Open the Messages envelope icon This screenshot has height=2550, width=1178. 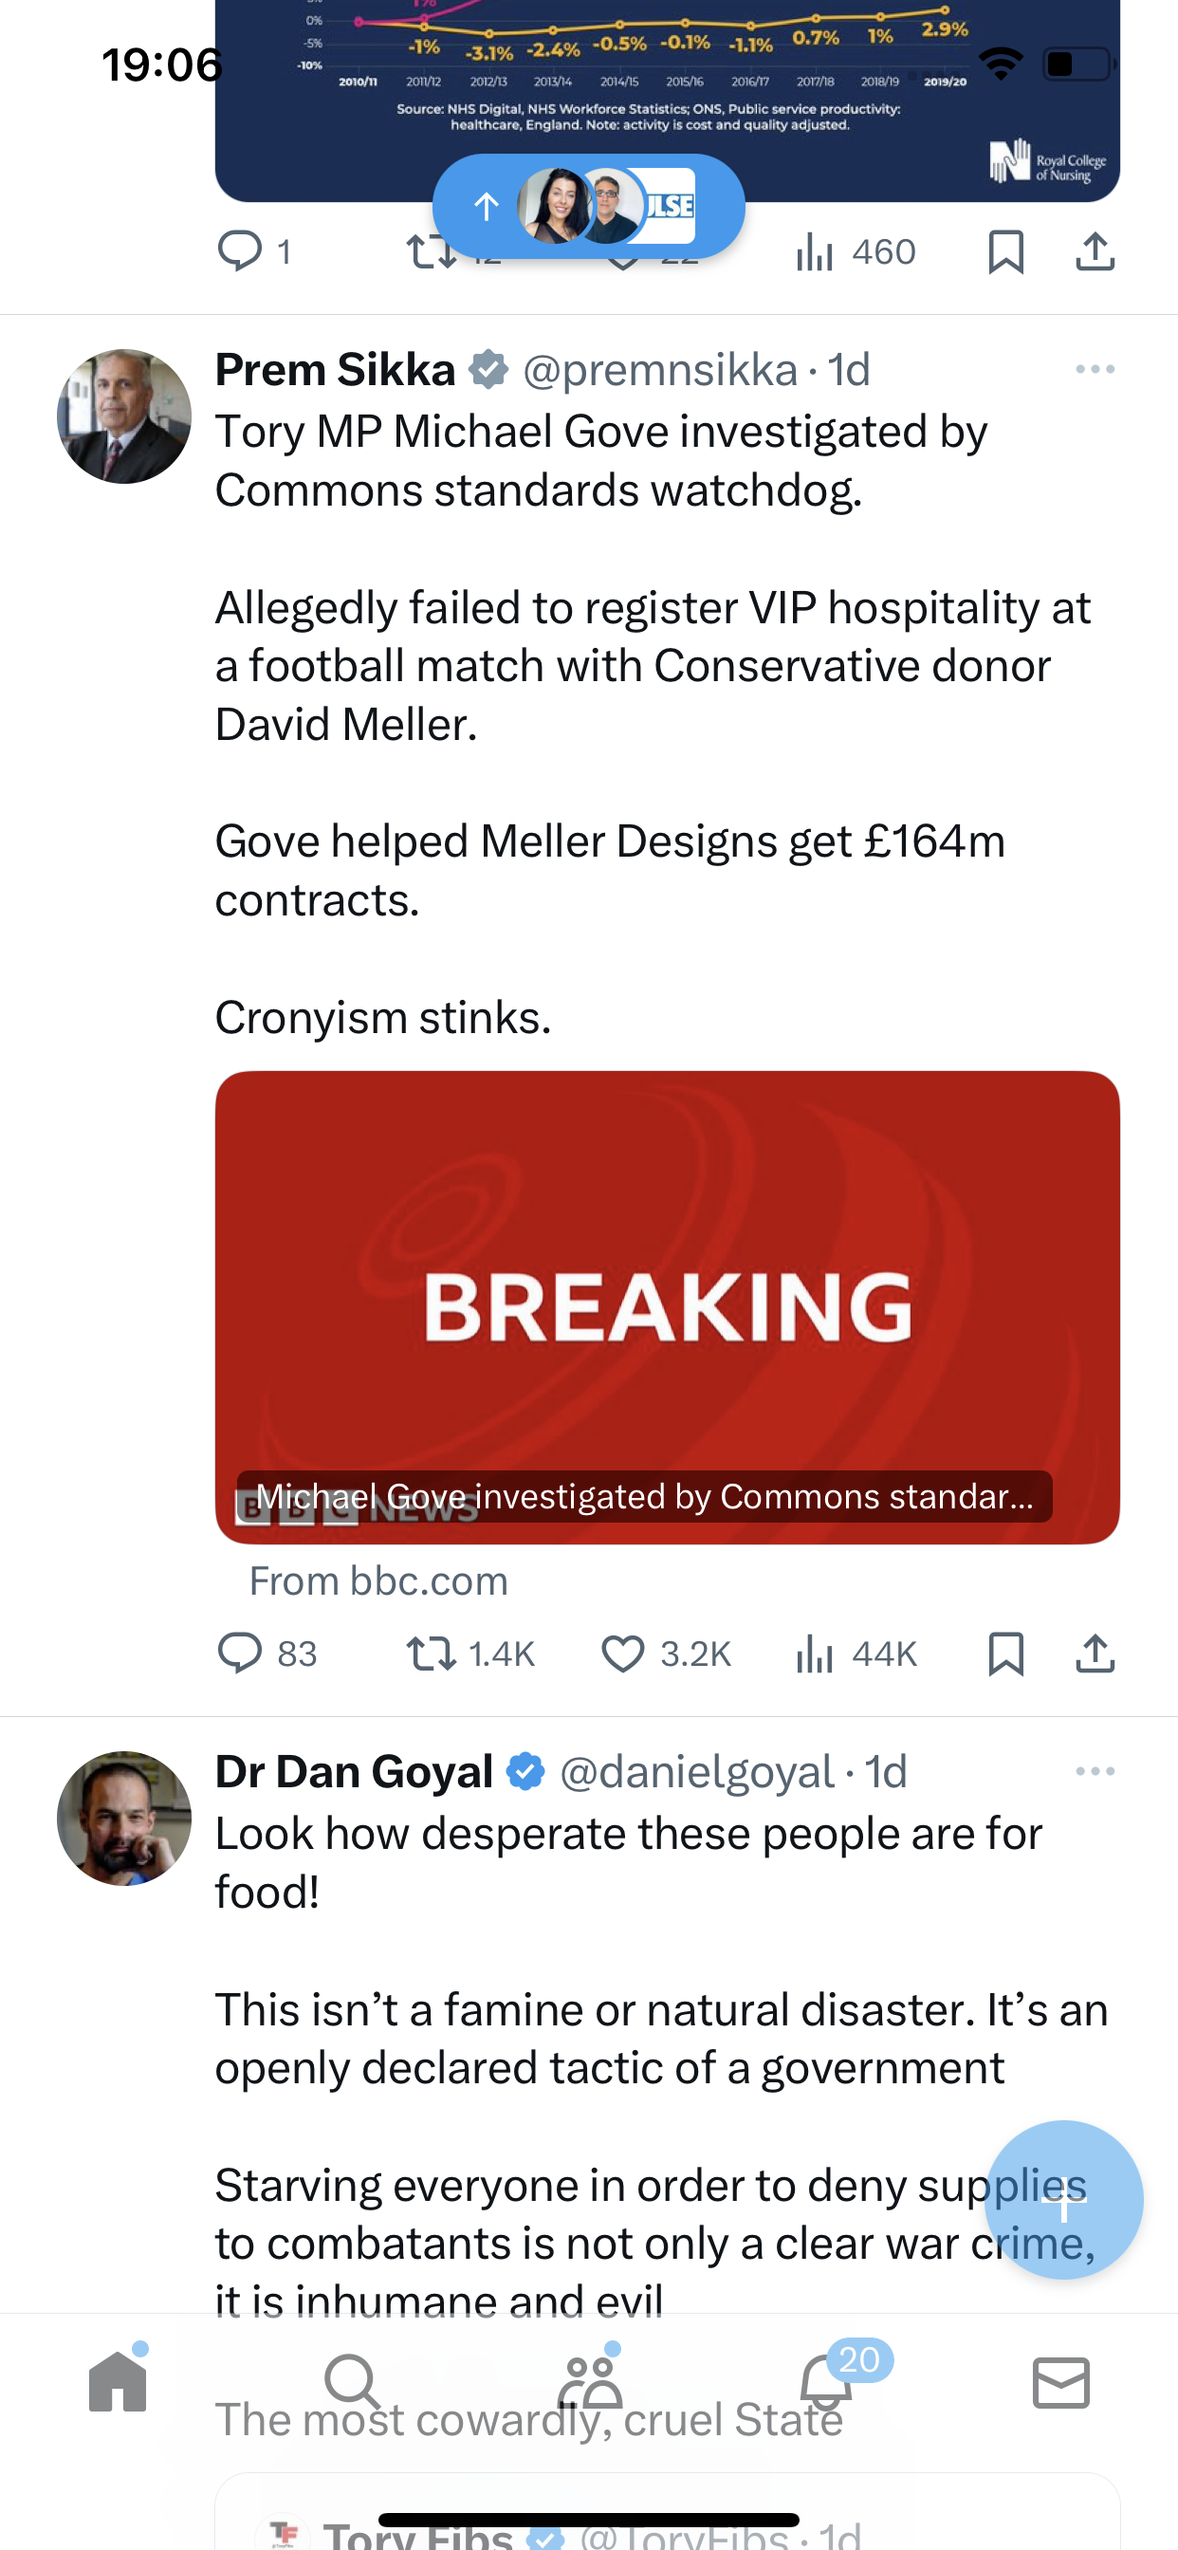point(1061,2382)
